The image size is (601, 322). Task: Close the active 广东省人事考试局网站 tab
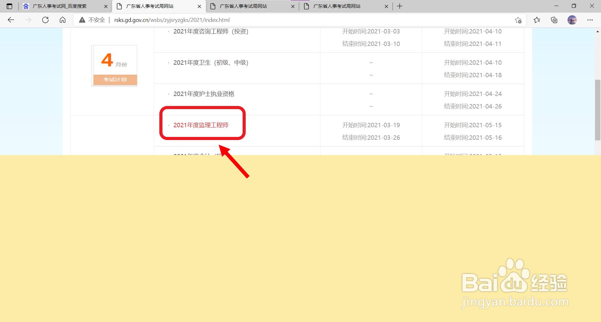click(x=199, y=6)
